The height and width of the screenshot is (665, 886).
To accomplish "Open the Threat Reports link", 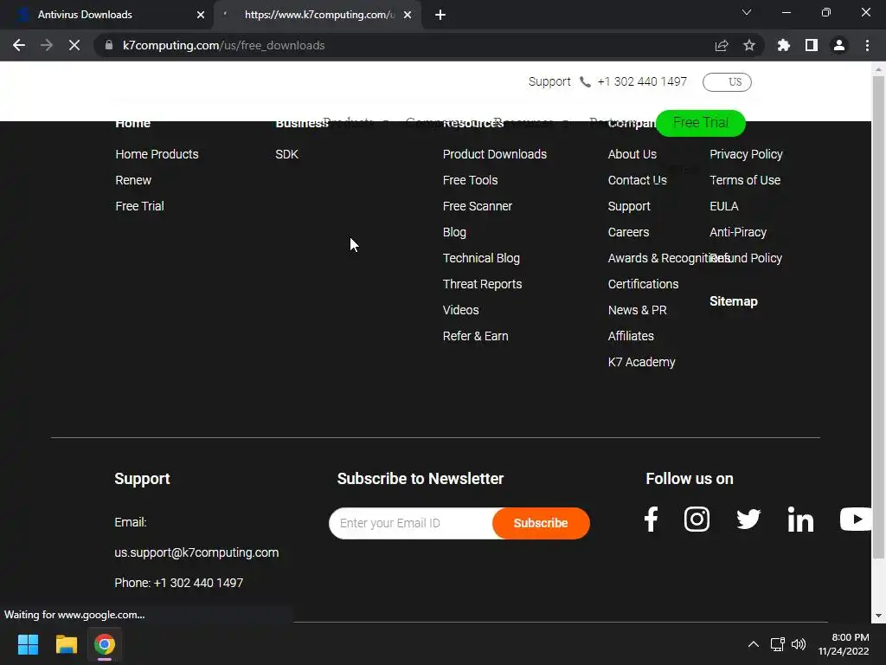I will (x=482, y=284).
